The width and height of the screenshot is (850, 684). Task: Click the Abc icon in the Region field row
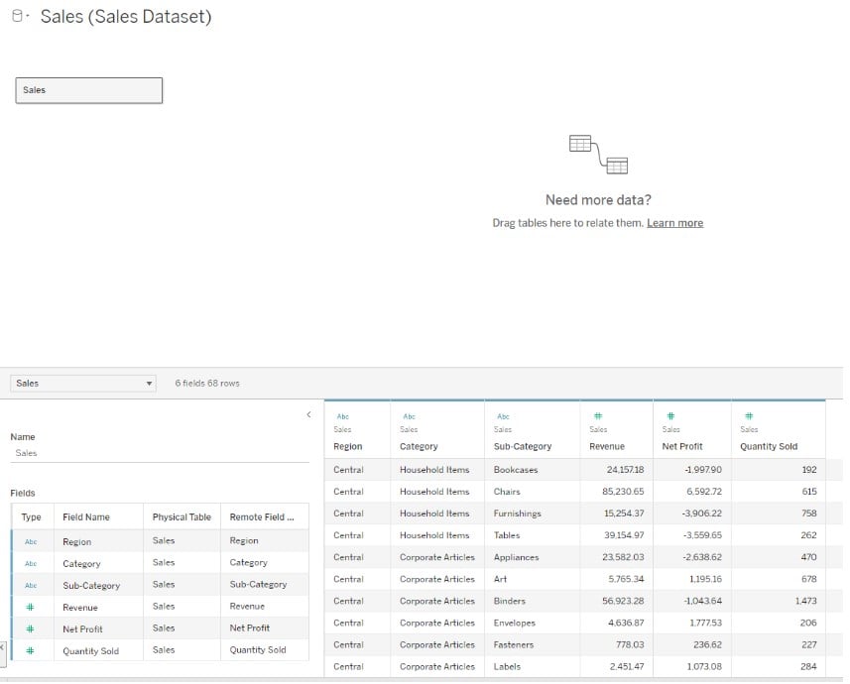pos(31,541)
